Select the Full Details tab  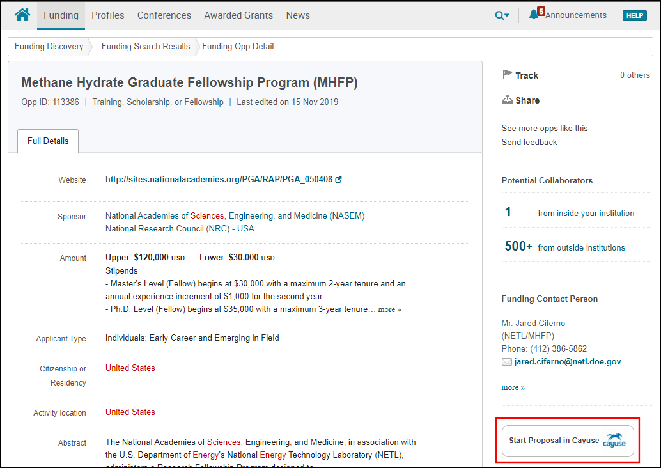[48, 141]
